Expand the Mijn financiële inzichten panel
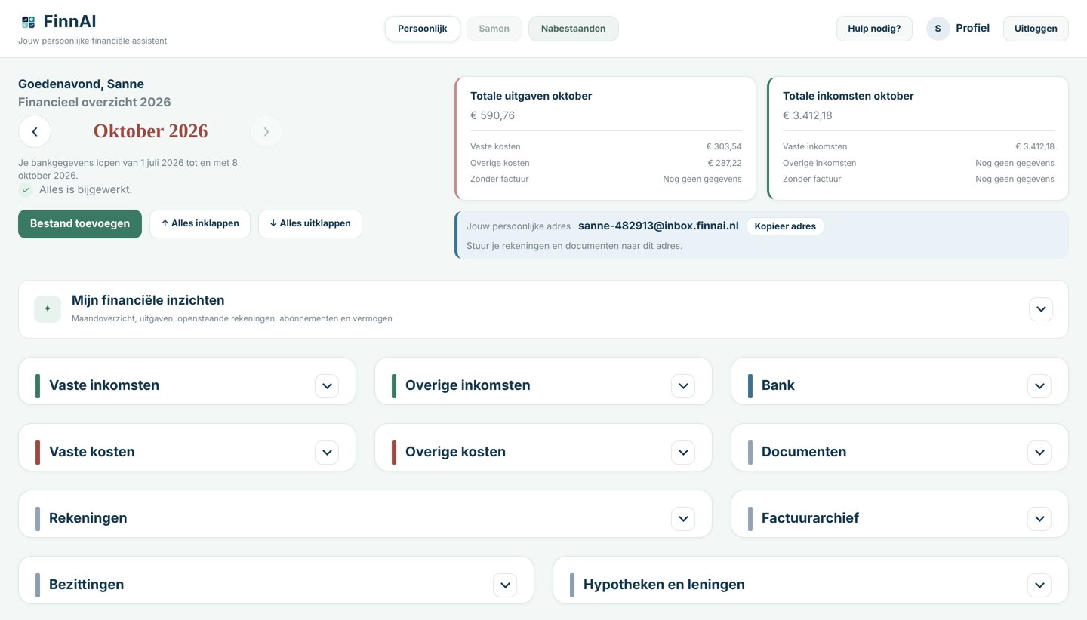The width and height of the screenshot is (1087, 620). point(1041,308)
